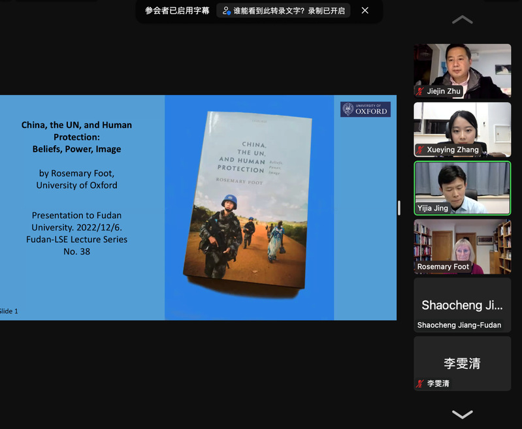Show more participants with bottom chevron
Viewport: 522px width, 429px height.
(462, 414)
